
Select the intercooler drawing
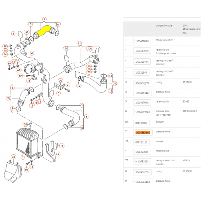(28, 143)
